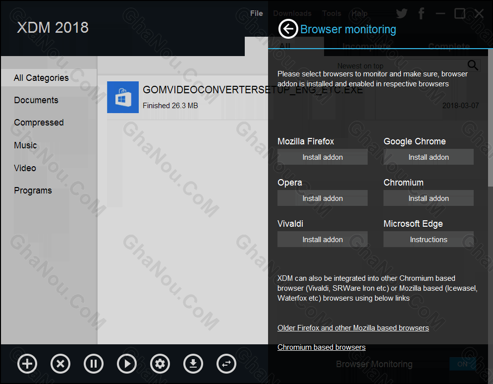Open the Twitter icon in title bar
493x384 pixels.
401,13
